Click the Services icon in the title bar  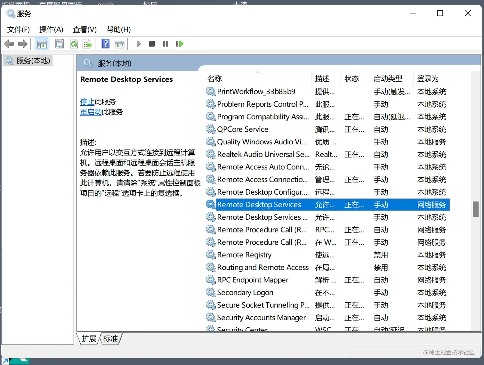pyautogui.click(x=11, y=13)
